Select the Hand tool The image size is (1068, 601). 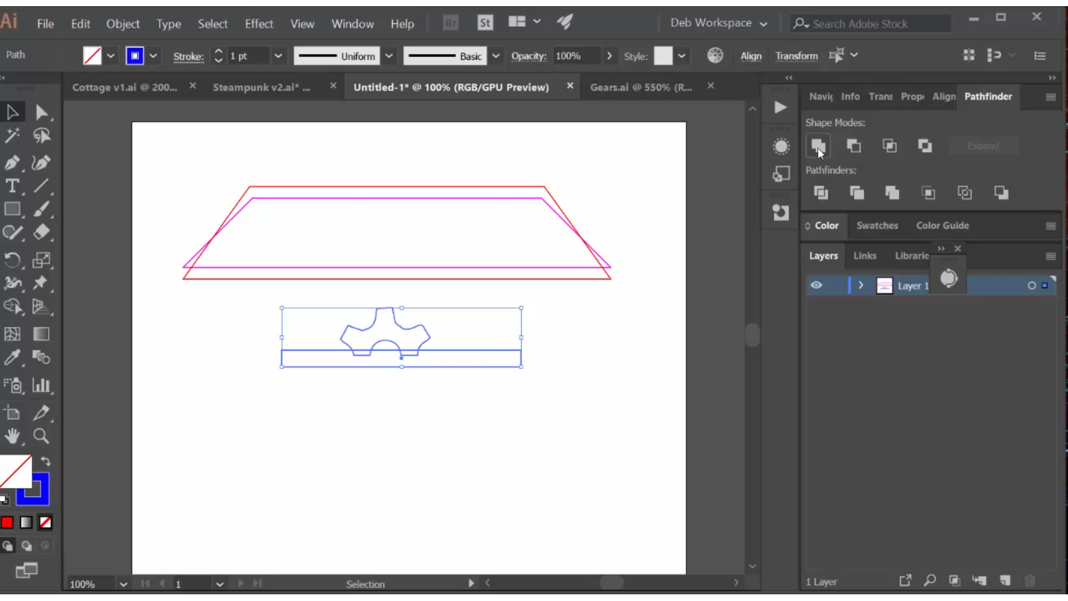tap(12, 436)
